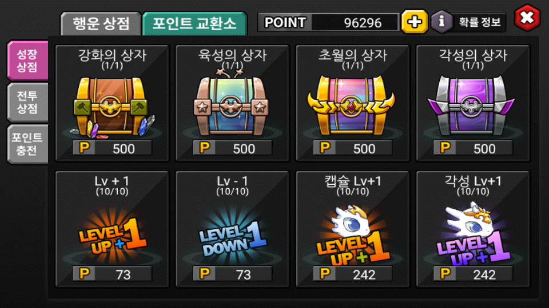Choose the 캡슐 Lv+1 dragon icon
The image size is (549, 308).
[x=352, y=234]
